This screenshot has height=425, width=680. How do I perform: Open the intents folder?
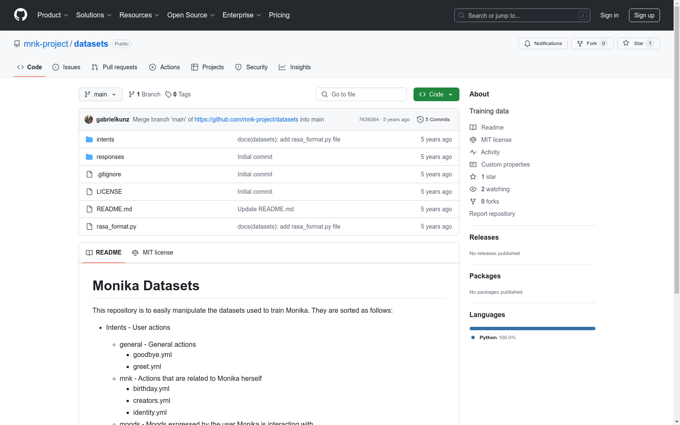[105, 139]
